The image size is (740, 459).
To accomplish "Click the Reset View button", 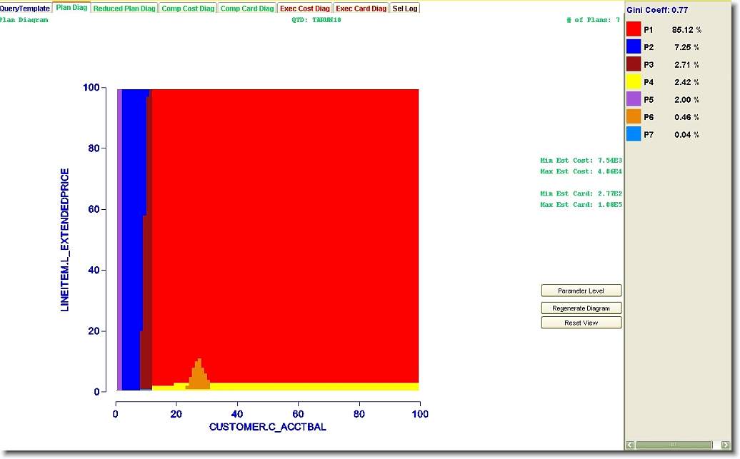I will [x=581, y=323].
